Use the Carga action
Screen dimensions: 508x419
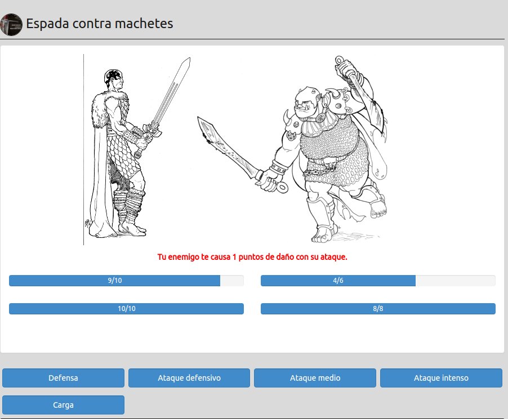[63, 405]
